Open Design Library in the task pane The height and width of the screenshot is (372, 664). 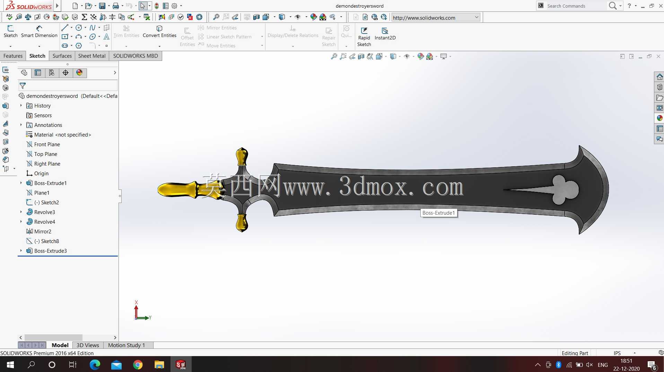tap(659, 87)
